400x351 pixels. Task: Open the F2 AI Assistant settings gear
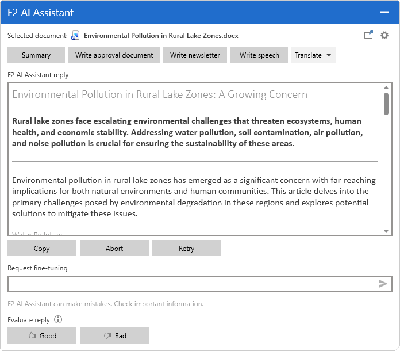pos(384,35)
